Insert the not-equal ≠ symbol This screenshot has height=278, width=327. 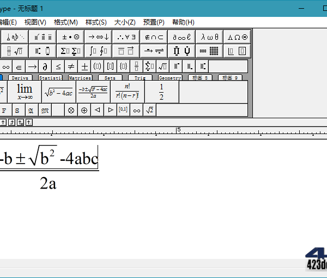pos(71,67)
